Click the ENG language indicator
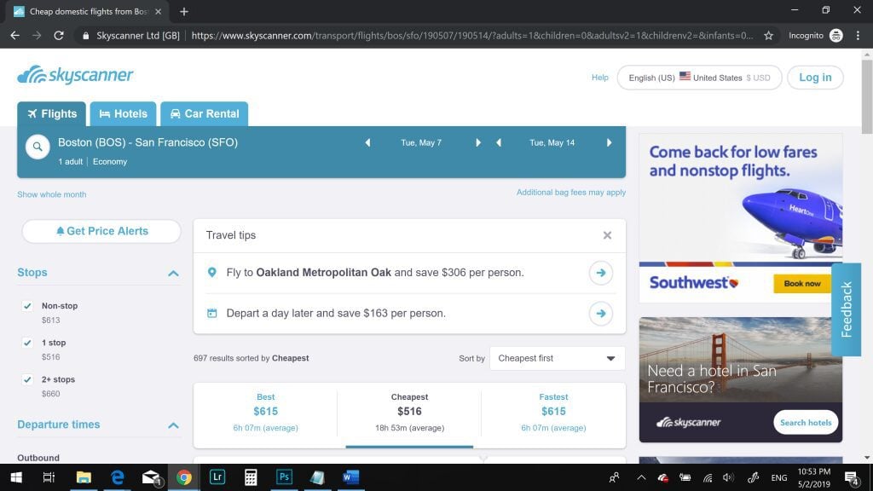 (779, 477)
